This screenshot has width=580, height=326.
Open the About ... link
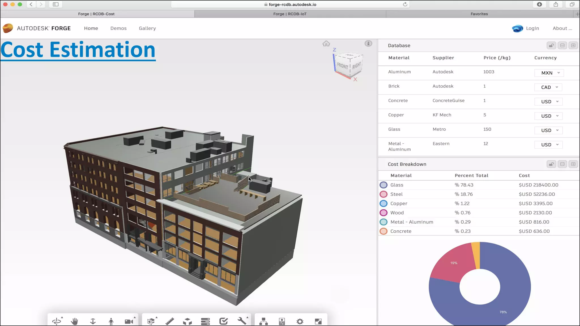562,28
